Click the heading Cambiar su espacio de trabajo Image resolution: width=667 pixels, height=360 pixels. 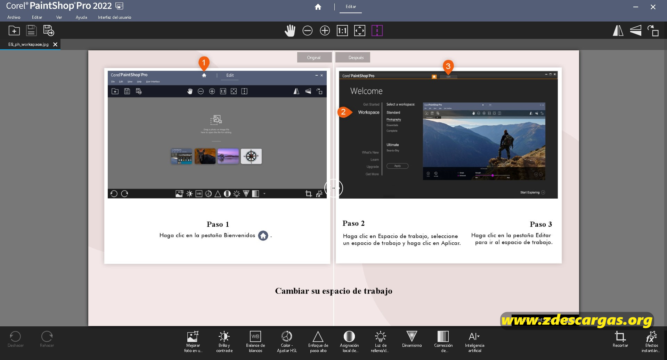point(334,291)
